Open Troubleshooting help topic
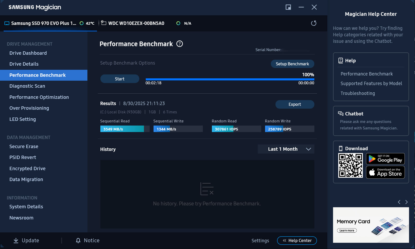Screen dimensions: 415x249 tap(358, 93)
